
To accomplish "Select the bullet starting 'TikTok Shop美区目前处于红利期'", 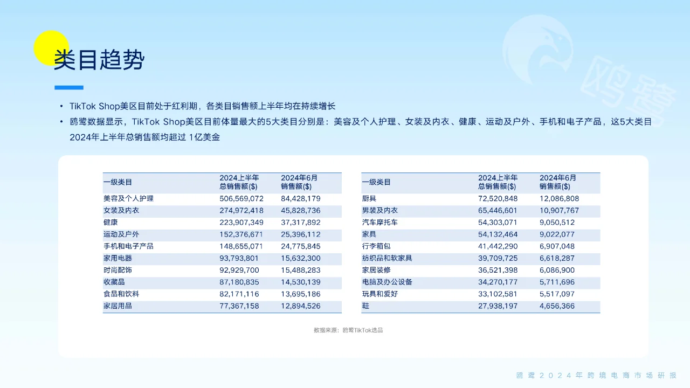I will pyautogui.click(x=203, y=106).
